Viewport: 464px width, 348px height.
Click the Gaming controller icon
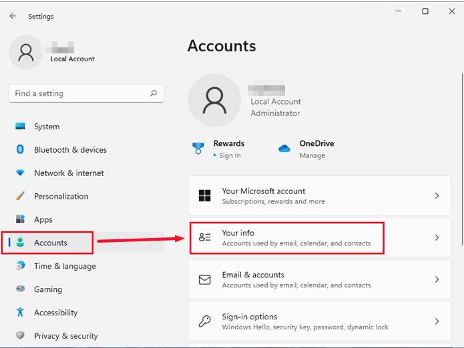(20, 289)
